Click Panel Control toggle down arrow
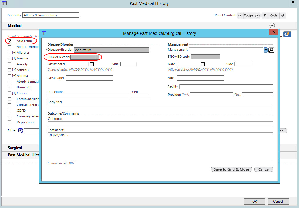Screen dimensions: 299x208 coord(240,15)
